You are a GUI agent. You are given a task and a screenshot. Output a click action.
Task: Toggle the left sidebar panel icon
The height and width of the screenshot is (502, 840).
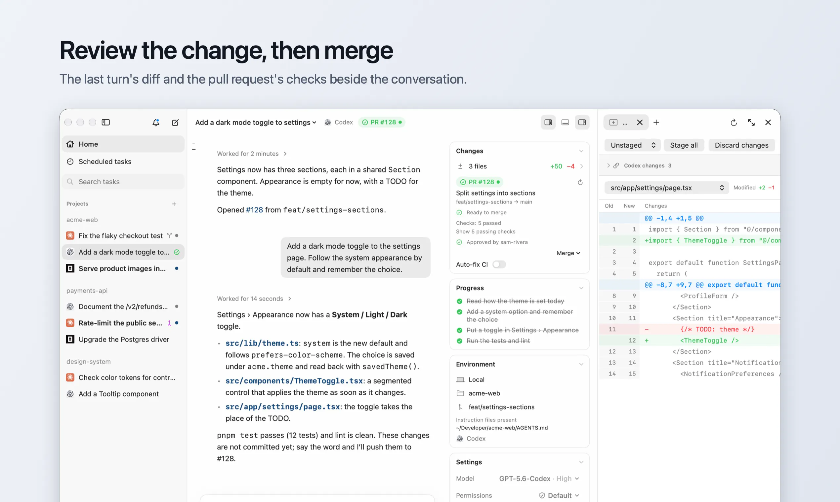(x=106, y=122)
